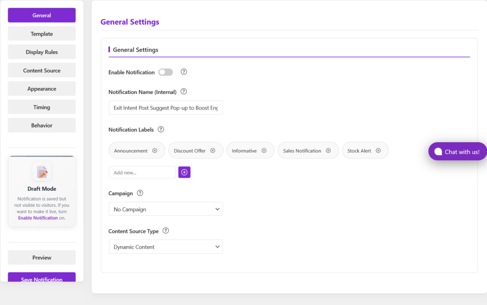Open the Behavior tab
The width and height of the screenshot is (487, 305).
coord(42,125)
